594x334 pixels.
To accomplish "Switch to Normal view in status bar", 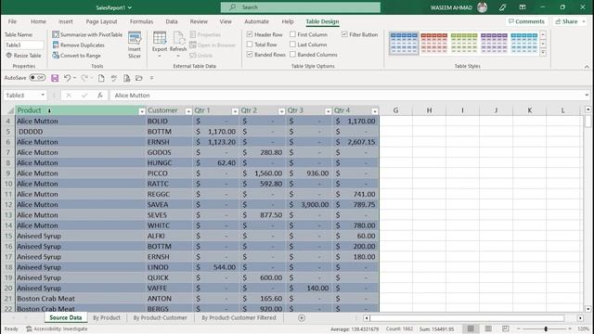I will (471, 328).
